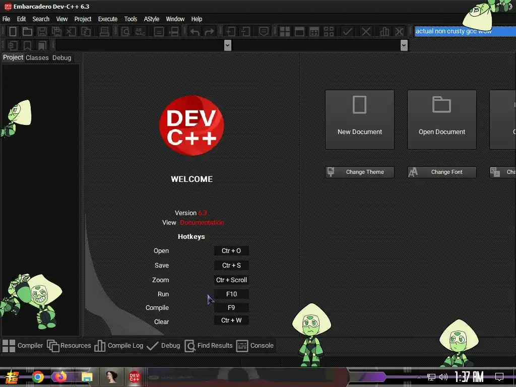Screen dimensions: 516x387
Task: Switch to the Debug sidebar tab
Action: pyautogui.click(x=61, y=57)
